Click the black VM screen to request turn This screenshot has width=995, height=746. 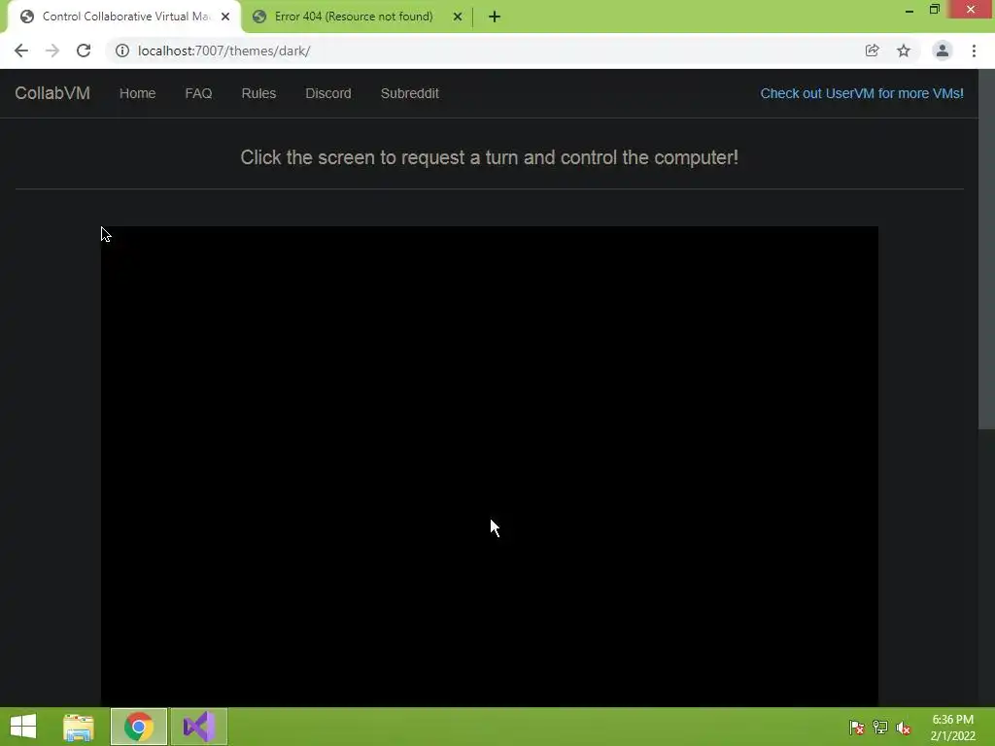[x=490, y=465]
